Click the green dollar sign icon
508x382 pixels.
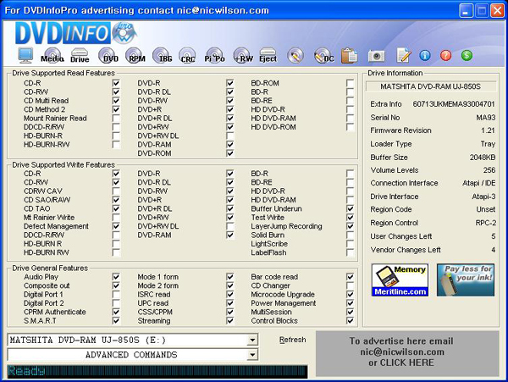[x=467, y=55]
